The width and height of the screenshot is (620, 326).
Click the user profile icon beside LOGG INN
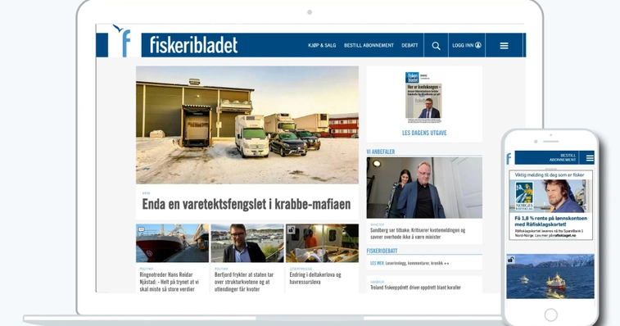[x=478, y=45]
